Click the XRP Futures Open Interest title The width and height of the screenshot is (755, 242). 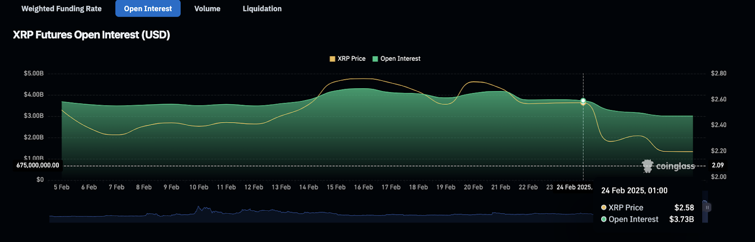92,35
